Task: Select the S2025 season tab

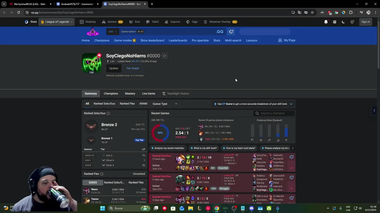Action: coord(93,183)
